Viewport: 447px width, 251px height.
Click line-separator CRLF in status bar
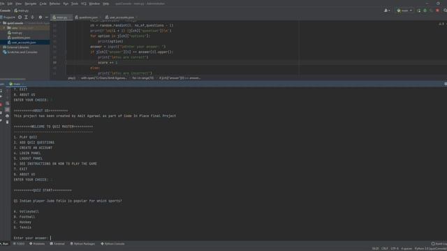point(384,249)
